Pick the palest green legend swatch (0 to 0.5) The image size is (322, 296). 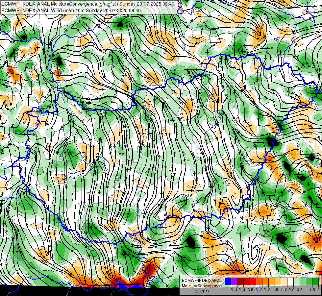coord(297,282)
